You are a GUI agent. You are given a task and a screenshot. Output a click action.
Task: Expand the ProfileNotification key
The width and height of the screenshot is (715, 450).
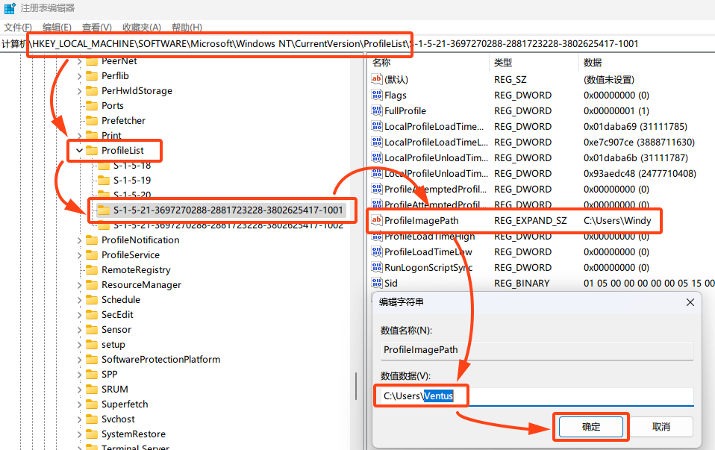[x=79, y=240]
